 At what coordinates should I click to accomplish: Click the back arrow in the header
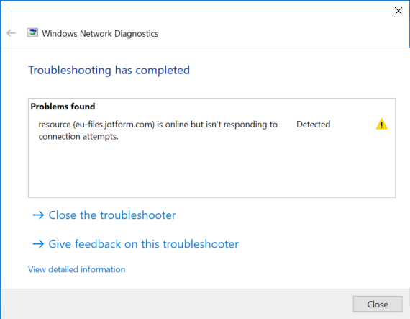(x=11, y=33)
